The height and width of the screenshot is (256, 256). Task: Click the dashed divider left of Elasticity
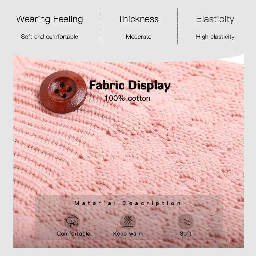tap(178, 26)
